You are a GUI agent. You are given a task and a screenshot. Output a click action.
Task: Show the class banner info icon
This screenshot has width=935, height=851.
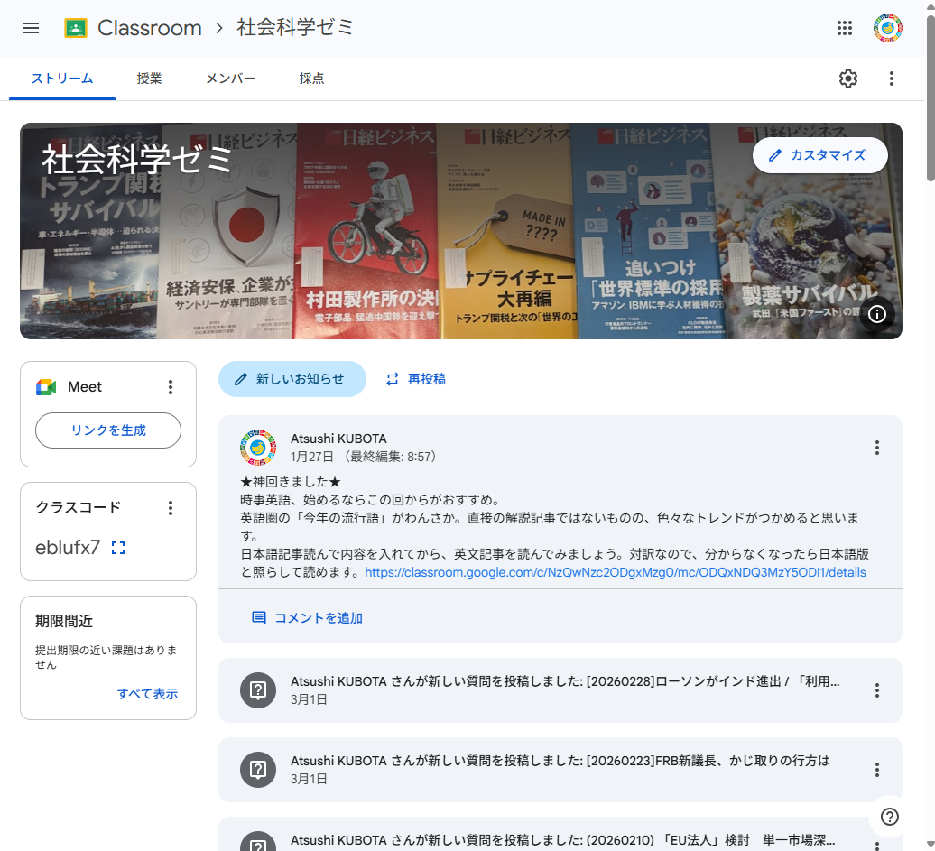[877, 314]
